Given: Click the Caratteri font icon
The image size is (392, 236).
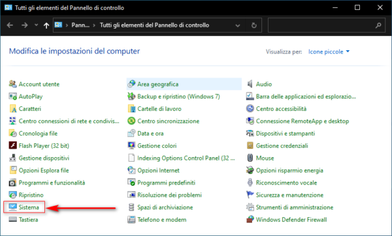Looking at the screenshot, I should tap(12, 108).
